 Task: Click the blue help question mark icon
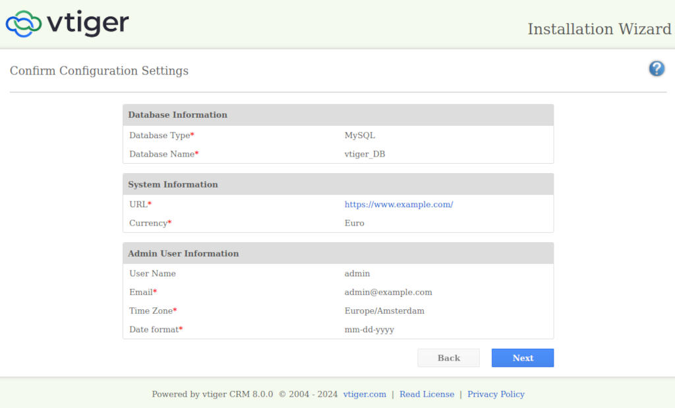click(x=657, y=68)
